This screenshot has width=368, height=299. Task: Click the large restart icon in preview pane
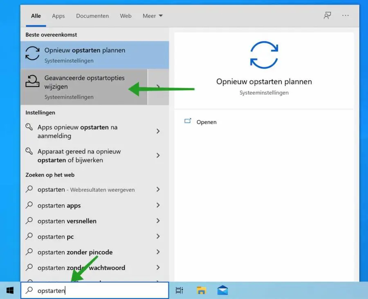pyautogui.click(x=264, y=55)
